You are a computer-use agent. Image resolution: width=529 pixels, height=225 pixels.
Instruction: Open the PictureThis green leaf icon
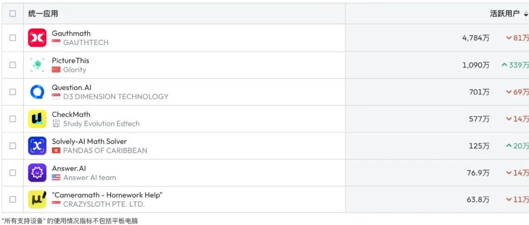coord(37,65)
